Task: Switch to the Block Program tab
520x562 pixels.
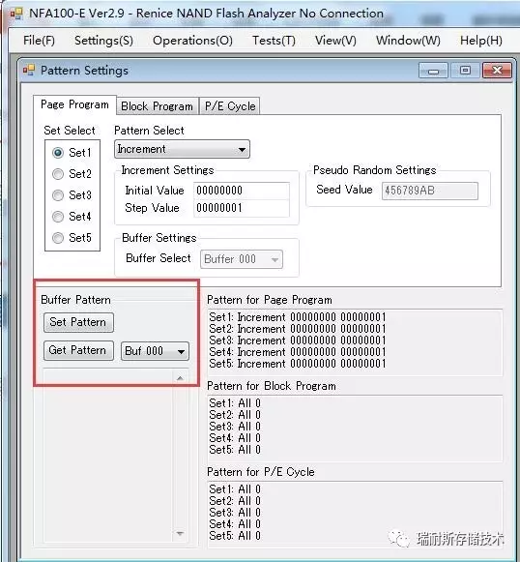Action: [x=158, y=106]
